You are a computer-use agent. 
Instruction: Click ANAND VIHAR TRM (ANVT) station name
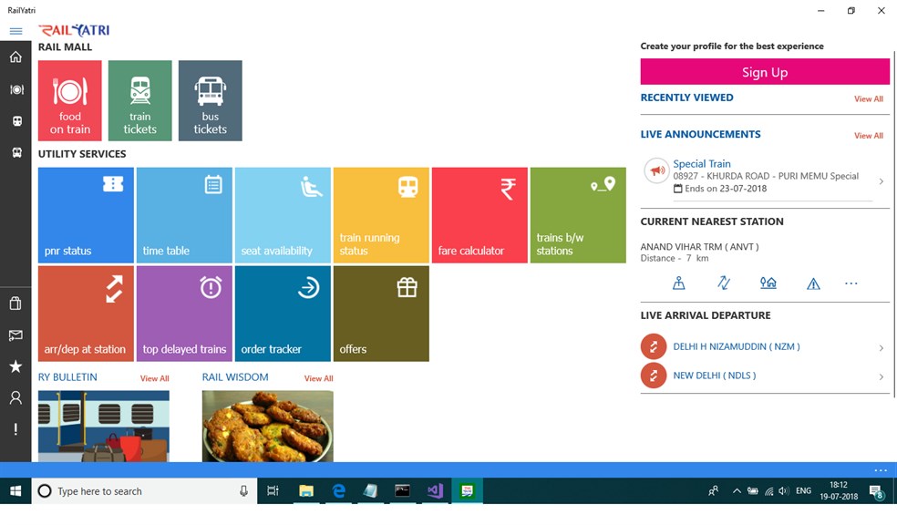coord(699,247)
